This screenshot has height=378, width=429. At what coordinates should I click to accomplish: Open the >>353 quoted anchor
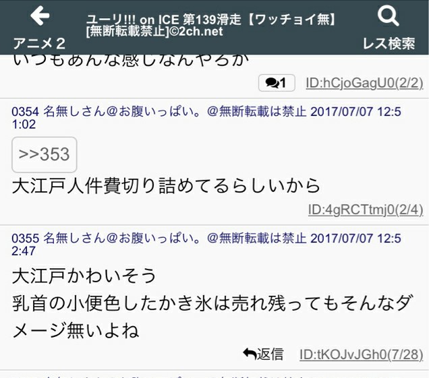tap(45, 155)
